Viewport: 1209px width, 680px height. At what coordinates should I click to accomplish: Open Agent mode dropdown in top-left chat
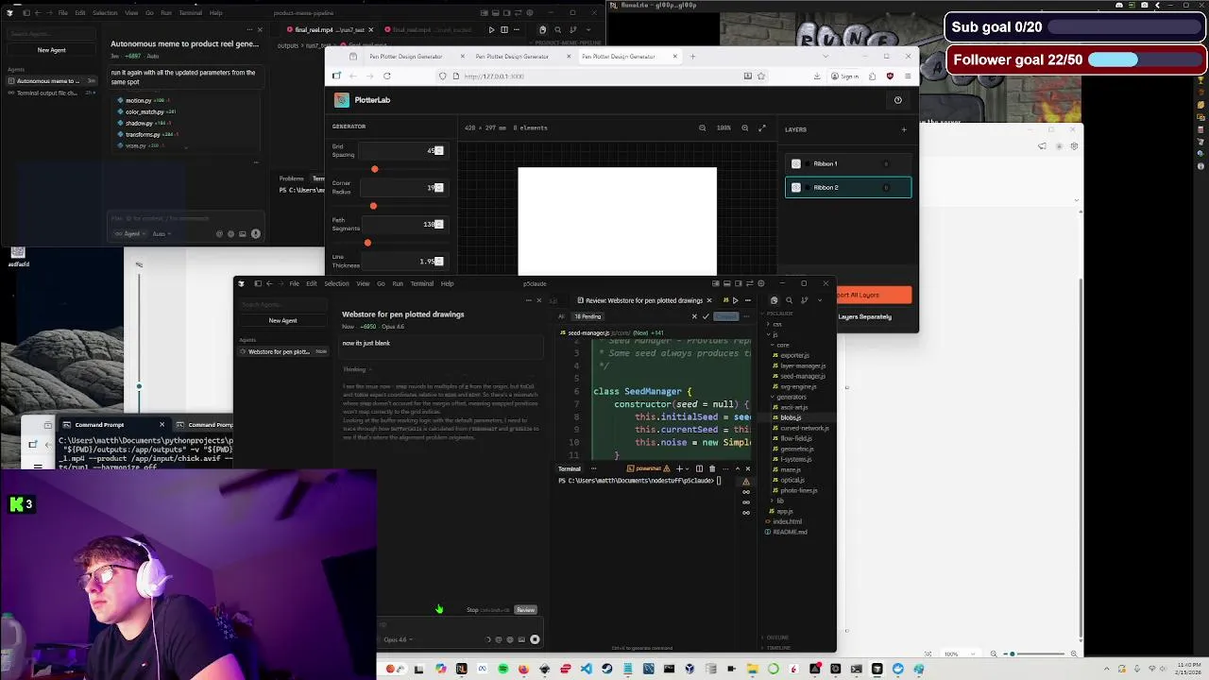tap(130, 233)
